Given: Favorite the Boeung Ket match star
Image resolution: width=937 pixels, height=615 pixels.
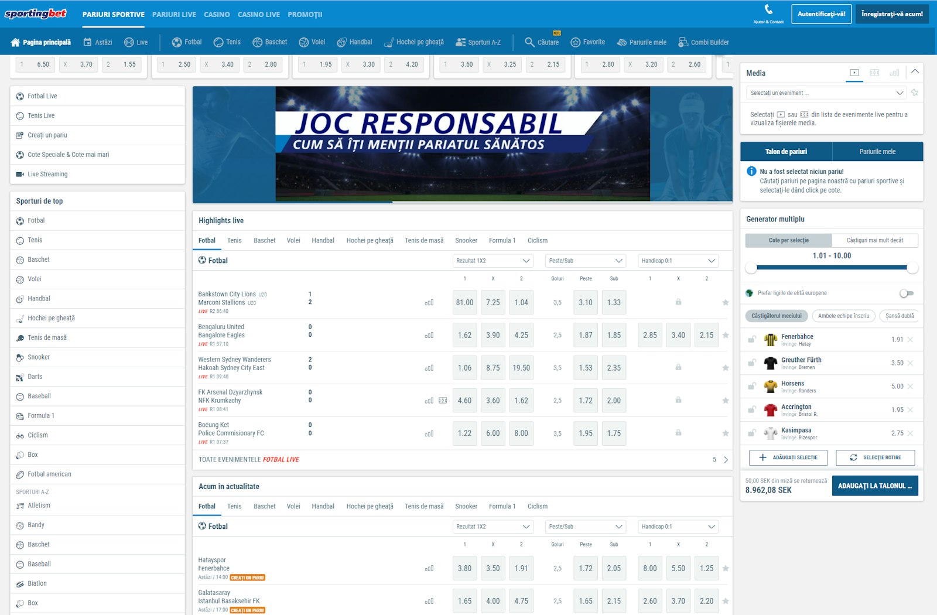Looking at the screenshot, I should (725, 433).
